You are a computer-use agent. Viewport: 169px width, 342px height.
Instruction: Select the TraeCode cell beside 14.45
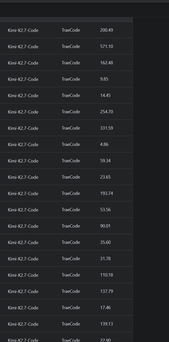71,95
